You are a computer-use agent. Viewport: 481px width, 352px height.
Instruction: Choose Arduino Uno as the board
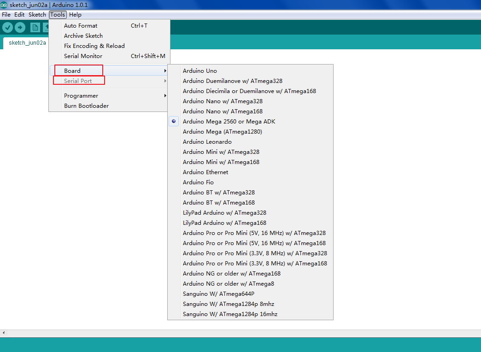click(x=199, y=71)
